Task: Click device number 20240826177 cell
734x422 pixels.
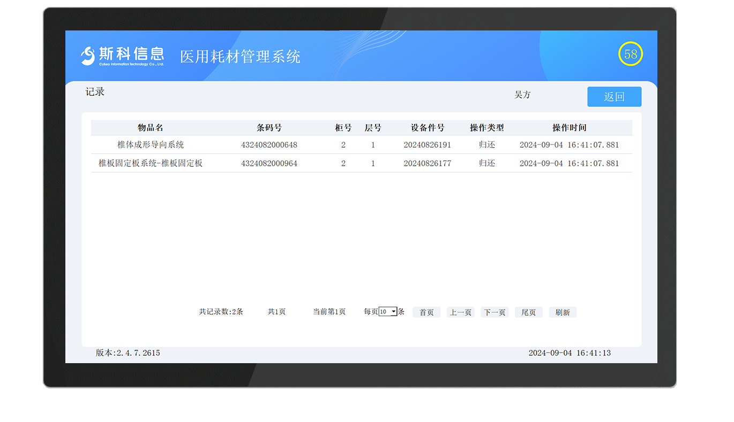Action: tap(427, 164)
